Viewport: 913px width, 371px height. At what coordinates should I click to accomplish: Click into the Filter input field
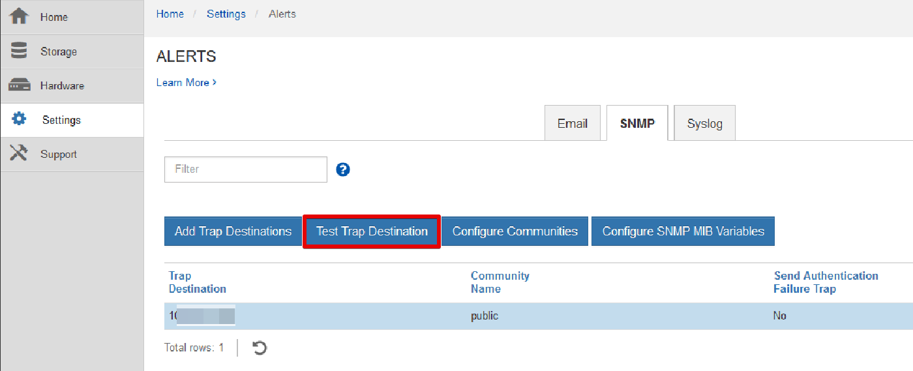point(246,169)
